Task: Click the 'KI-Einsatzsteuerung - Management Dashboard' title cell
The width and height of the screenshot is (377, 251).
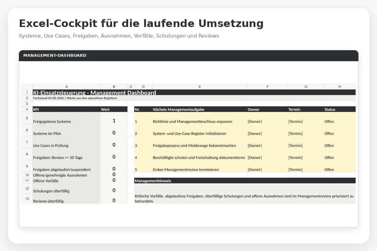Action: tap(194, 93)
